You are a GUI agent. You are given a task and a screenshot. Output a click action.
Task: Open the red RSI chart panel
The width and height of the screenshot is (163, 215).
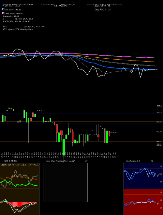(x=143, y=202)
